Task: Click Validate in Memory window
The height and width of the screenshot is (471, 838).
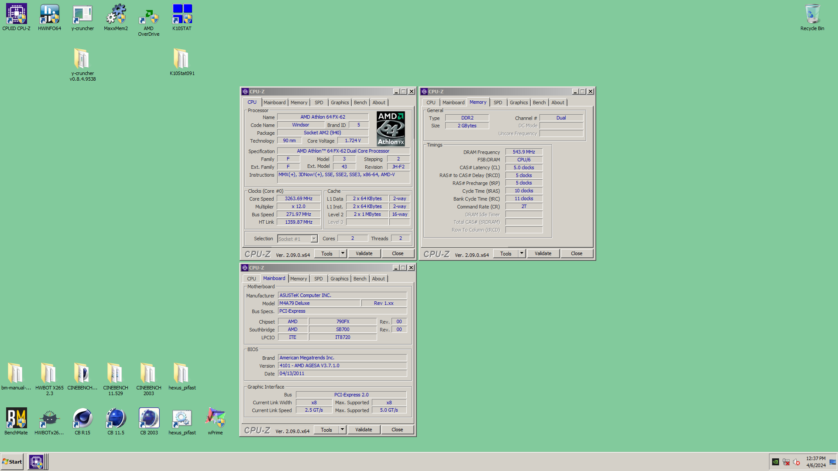Action: [543, 253]
